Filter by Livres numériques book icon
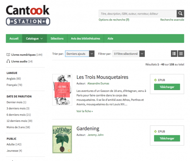190x161 pixels. tap(8, 55)
